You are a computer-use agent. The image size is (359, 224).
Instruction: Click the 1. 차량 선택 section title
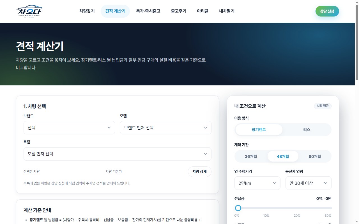coord(35,106)
